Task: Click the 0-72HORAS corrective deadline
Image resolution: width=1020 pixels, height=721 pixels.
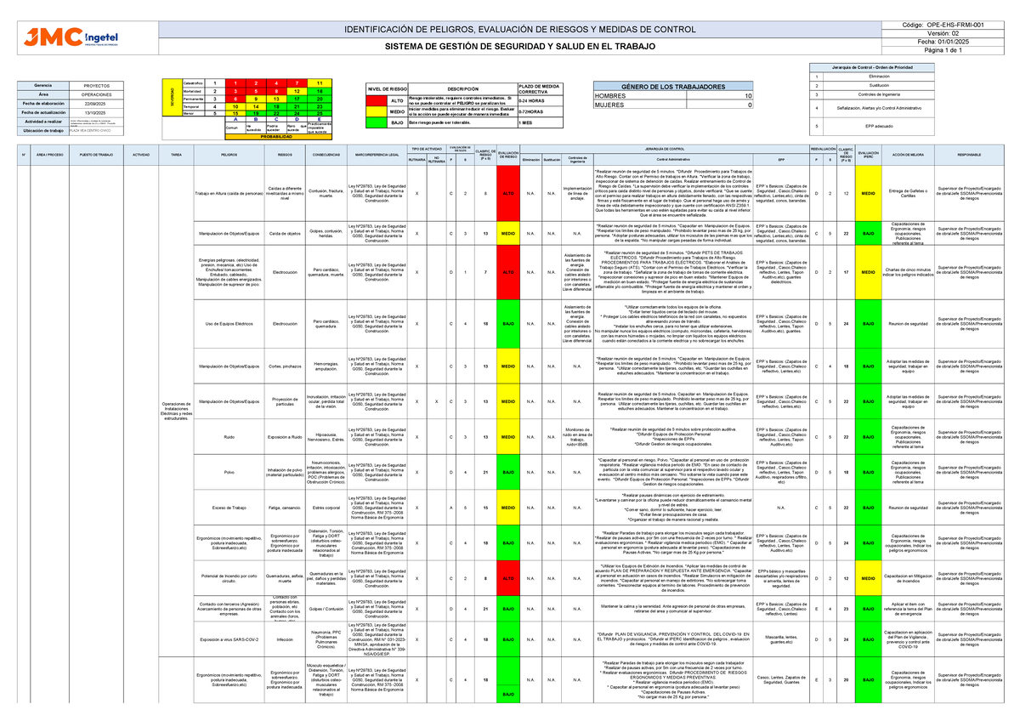Action: [539, 112]
